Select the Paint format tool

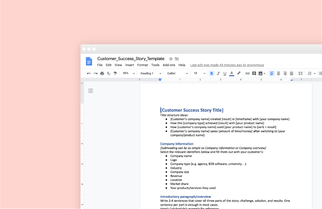[x=115, y=73]
